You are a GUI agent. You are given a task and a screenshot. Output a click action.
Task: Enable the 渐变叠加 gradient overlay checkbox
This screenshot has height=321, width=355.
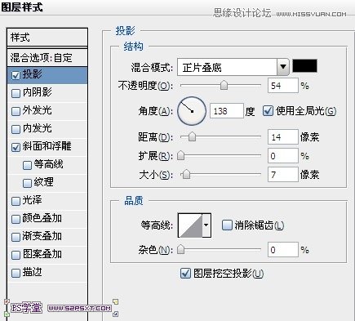click(x=16, y=237)
